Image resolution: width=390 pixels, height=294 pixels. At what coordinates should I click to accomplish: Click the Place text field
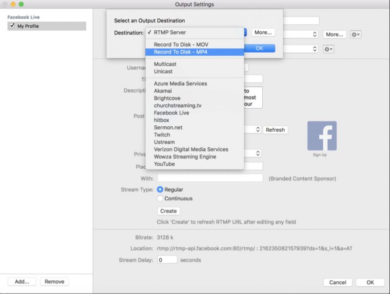coord(253,166)
